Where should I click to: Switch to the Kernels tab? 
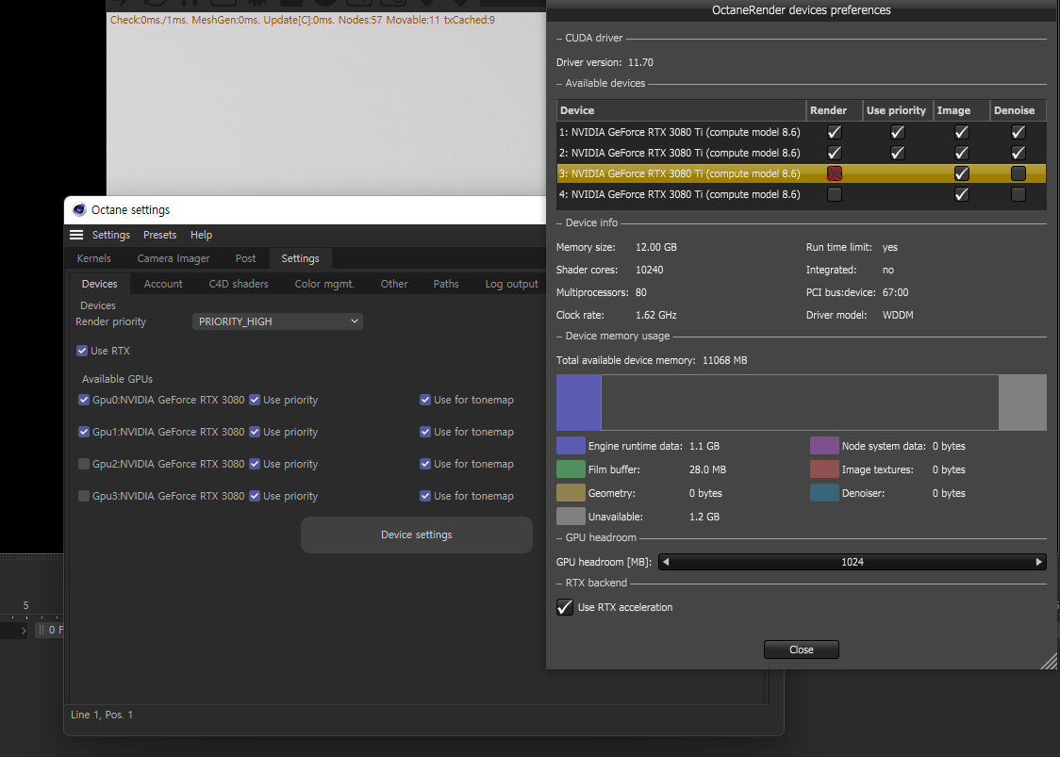[94, 258]
